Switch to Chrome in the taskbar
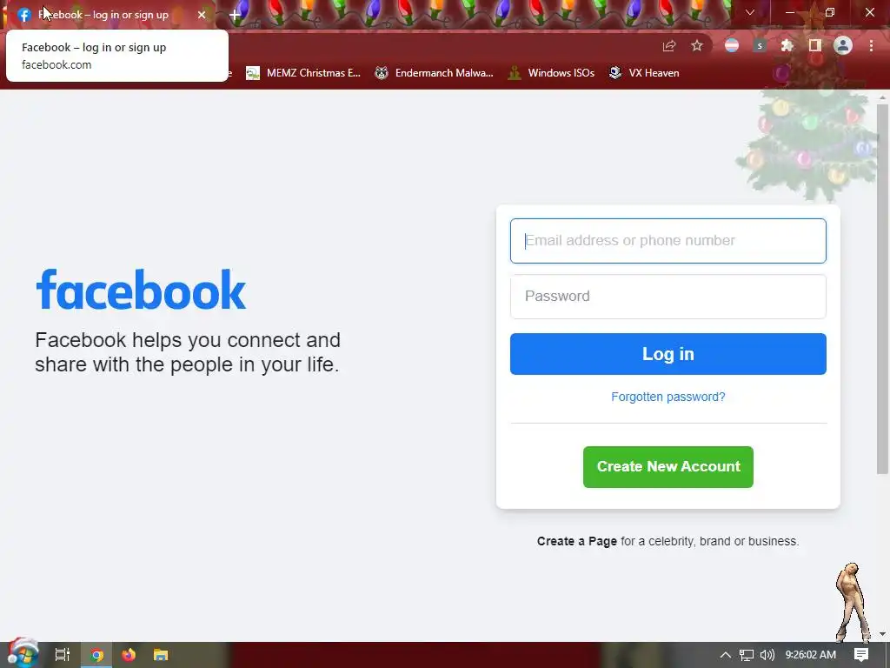 pyautogui.click(x=96, y=655)
